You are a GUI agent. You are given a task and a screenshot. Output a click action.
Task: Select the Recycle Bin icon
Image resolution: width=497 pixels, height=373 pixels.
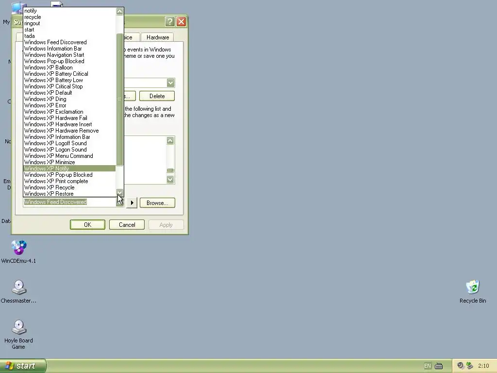tap(473, 292)
